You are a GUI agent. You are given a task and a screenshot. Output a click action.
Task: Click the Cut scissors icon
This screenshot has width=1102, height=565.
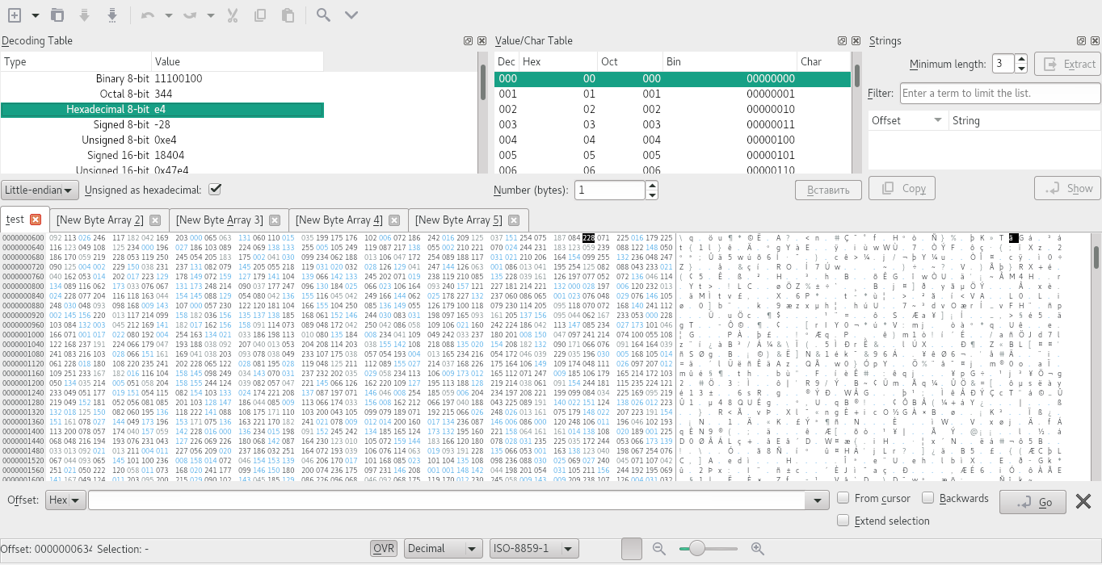[x=233, y=15]
